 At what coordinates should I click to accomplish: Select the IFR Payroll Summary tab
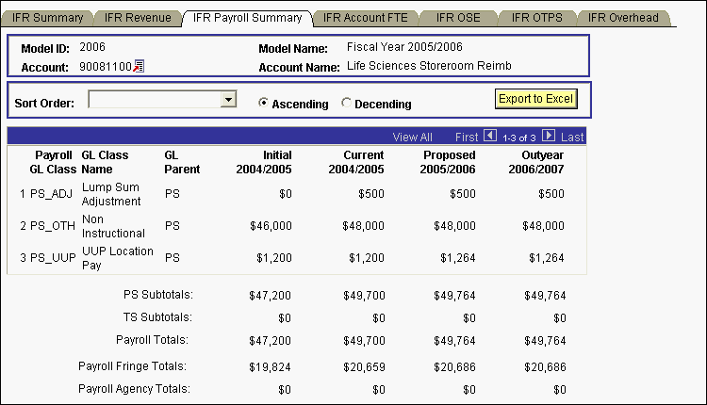pos(247,18)
